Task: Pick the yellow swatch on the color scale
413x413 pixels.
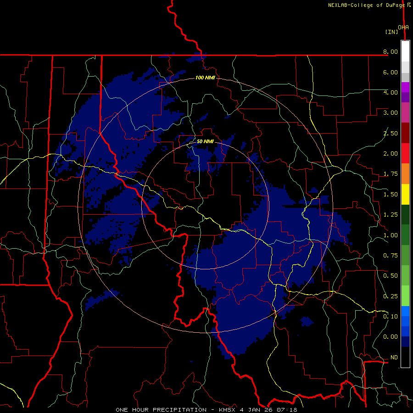Action: (x=405, y=195)
